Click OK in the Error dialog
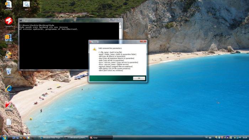The height and width of the screenshot is (140, 249). [139, 78]
